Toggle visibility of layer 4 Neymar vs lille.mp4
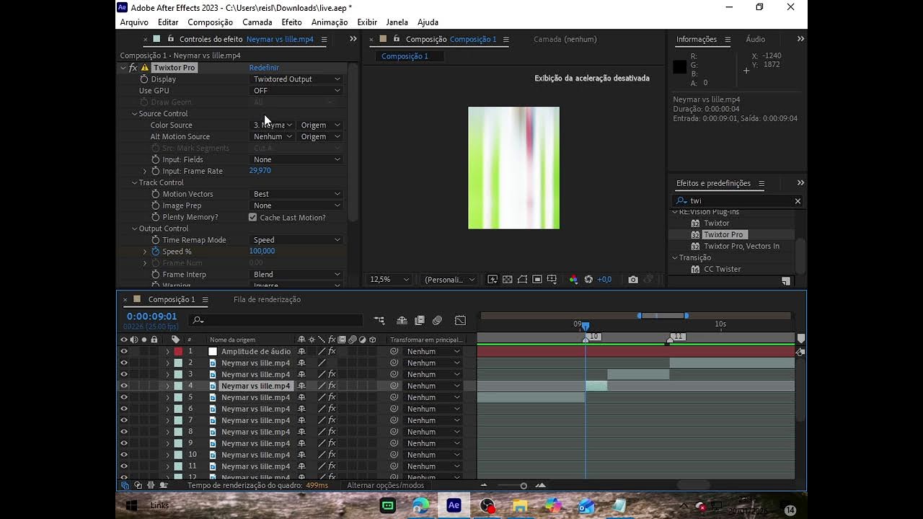 (124, 386)
